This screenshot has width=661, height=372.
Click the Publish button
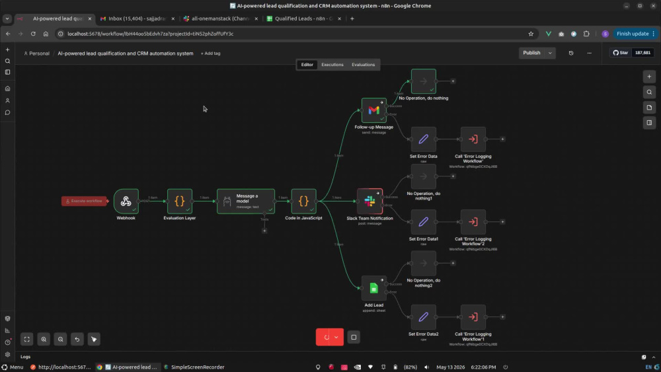click(x=531, y=53)
